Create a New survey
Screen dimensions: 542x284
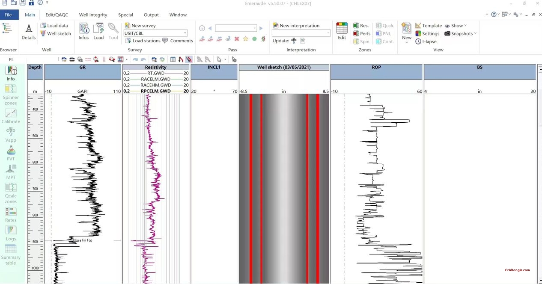pyautogui.click(x=140, y=26)
